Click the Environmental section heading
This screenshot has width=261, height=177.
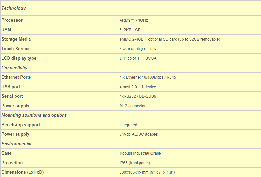click(x=16, y=144)
